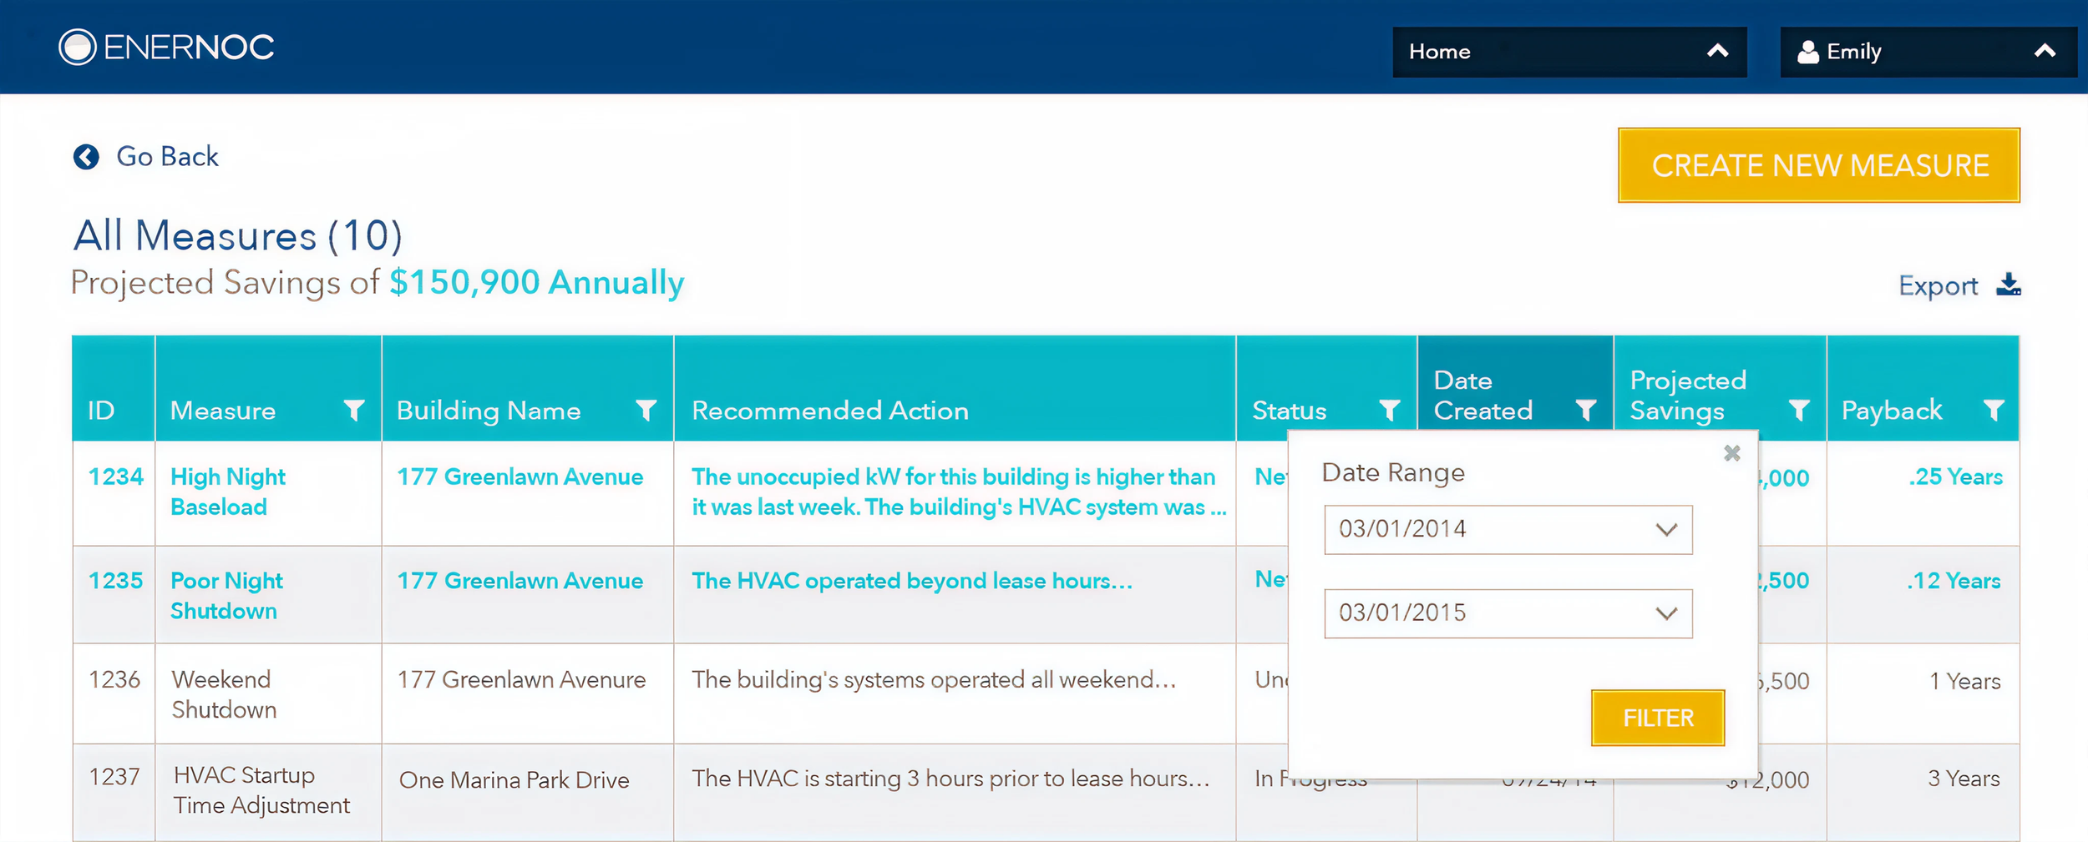Collapse the Home menu chevron
The width and height of the screenshot is (2088, 842).
tap(1717, 51)
